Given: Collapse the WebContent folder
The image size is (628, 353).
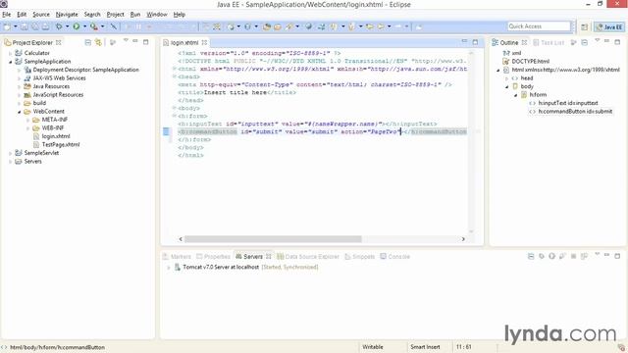Looking at the screenshot, I should pyautogui.click(x=19, y=111).
